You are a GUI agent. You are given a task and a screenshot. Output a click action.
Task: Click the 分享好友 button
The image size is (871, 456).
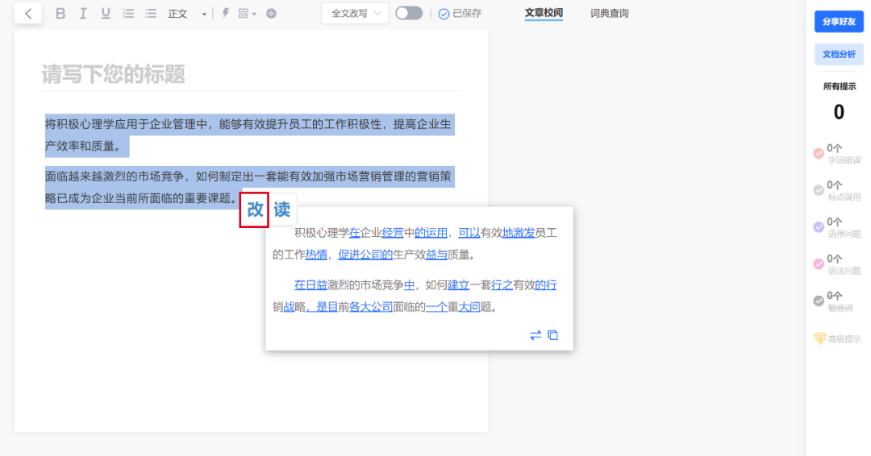pos(839,22)
